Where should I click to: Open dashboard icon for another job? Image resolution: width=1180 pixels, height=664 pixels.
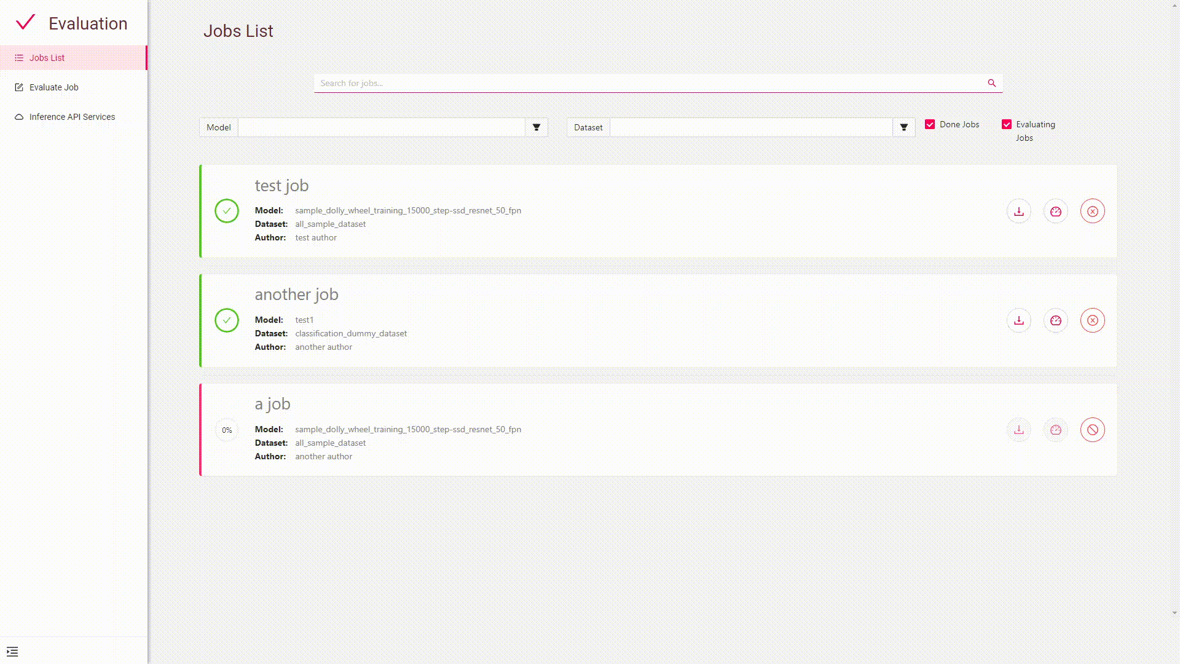[1055, 320]
